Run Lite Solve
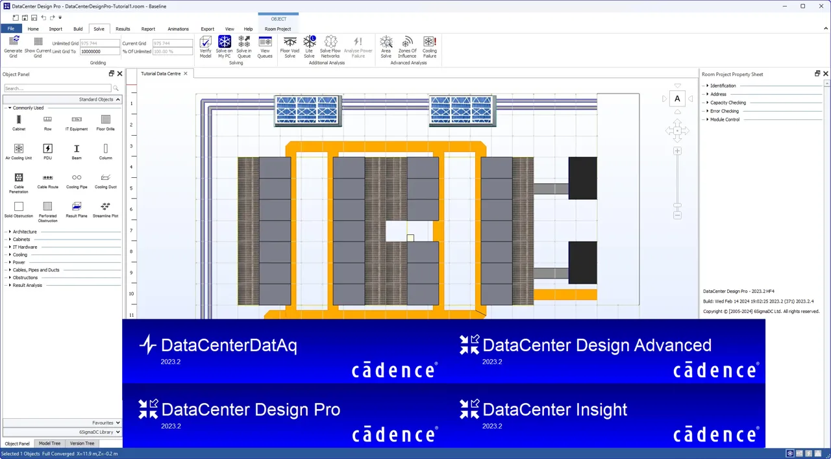This screenshot has width=831, height=459. tap(309, 47)
